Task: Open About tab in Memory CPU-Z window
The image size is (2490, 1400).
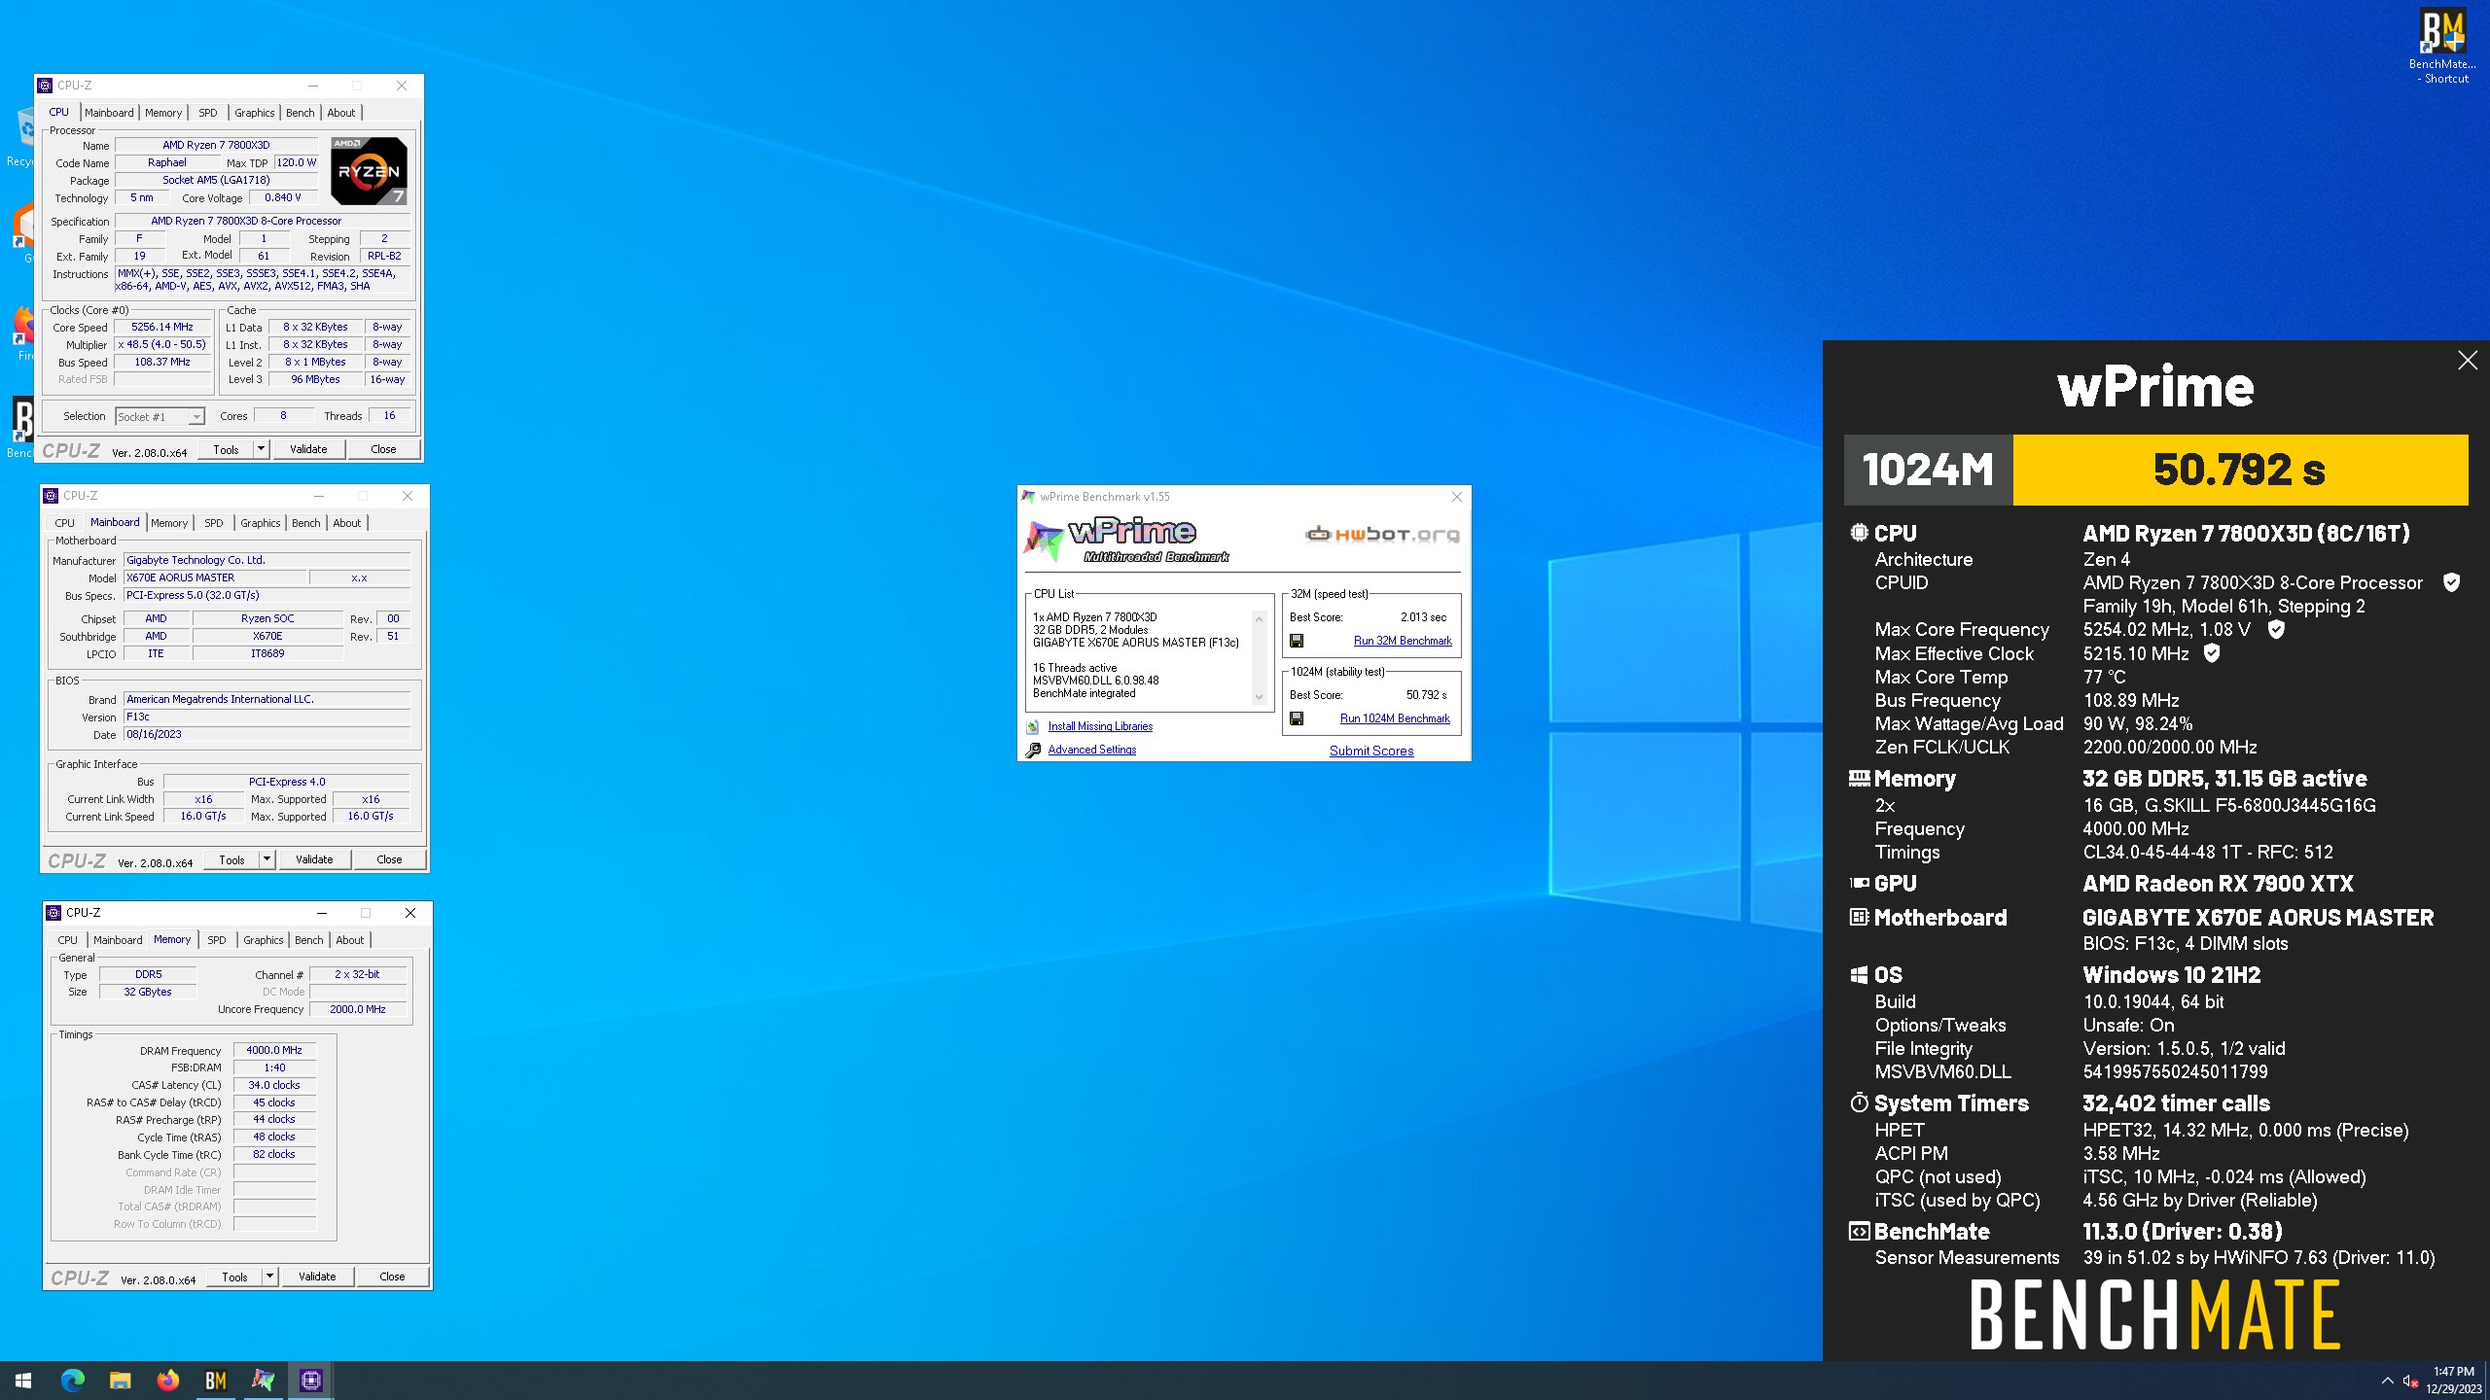Action: (350, 940)
